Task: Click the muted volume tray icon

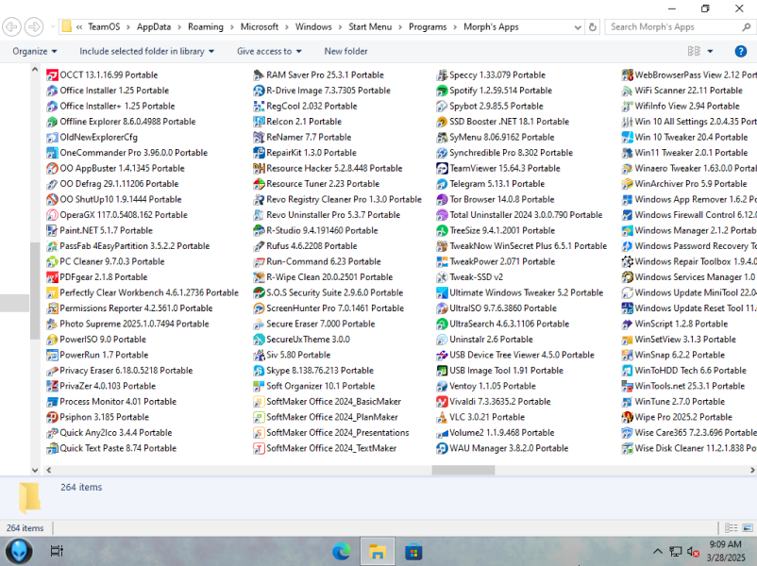Action: click(693, 551)
